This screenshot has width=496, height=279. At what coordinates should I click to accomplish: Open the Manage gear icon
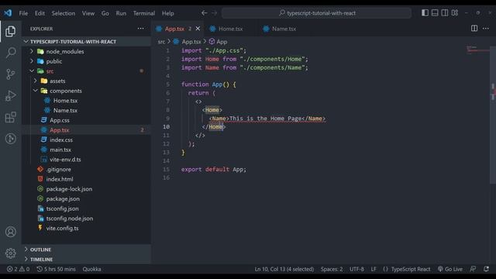coord(10,253)
